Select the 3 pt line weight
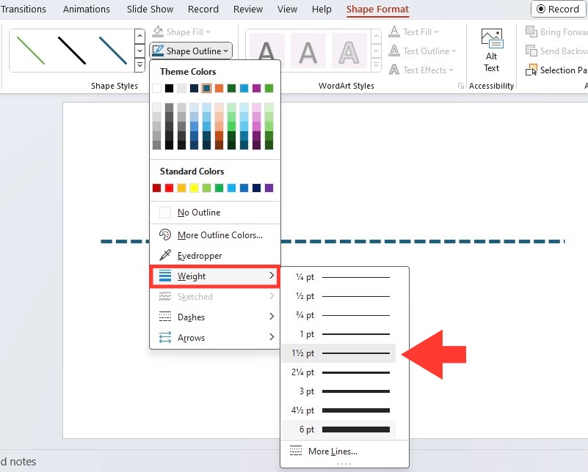588x472 pixels. pyautogui.click(x=338, y=391)
